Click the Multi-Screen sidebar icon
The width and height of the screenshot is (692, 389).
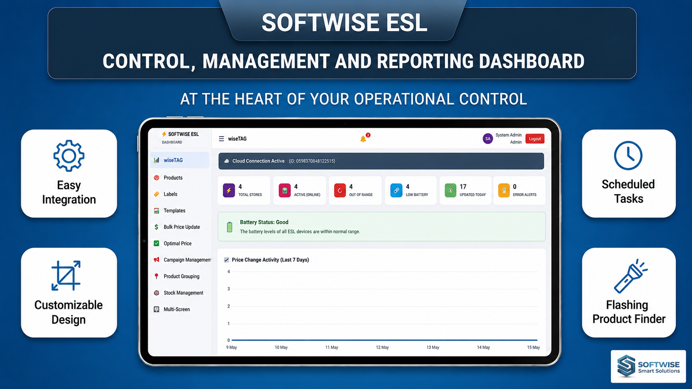coord(156,310)
